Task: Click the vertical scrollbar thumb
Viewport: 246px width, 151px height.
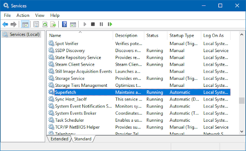Action: click(242, 101)
